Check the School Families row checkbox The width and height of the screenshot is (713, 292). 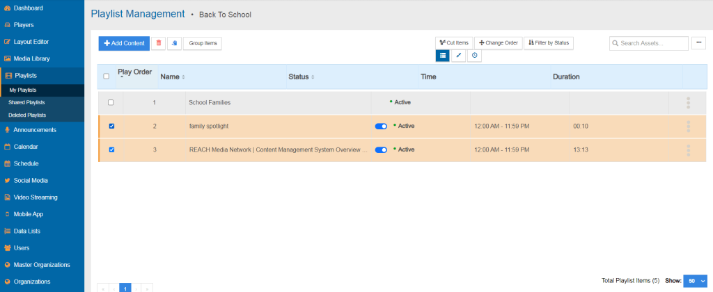(x=111, y=103)
